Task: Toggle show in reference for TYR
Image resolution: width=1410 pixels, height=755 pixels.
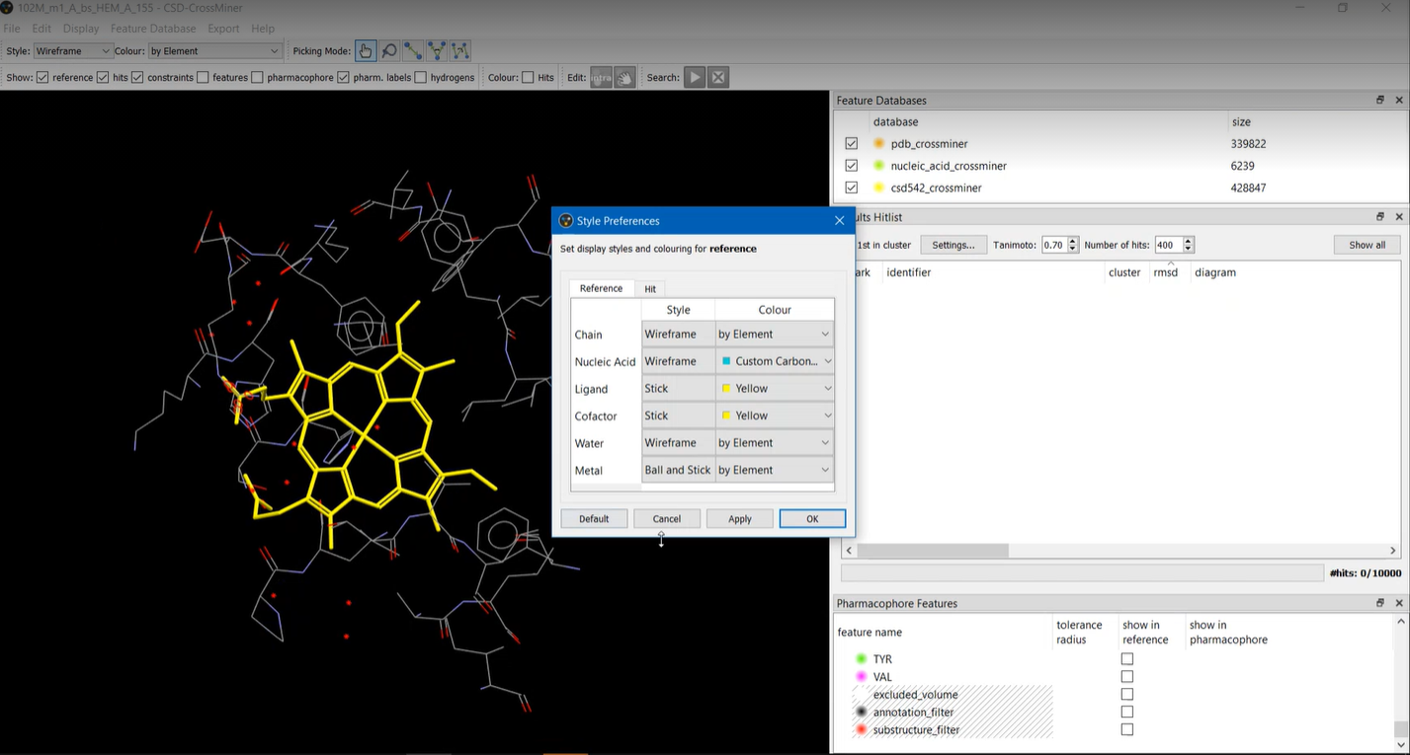Action: [1126, 659]
